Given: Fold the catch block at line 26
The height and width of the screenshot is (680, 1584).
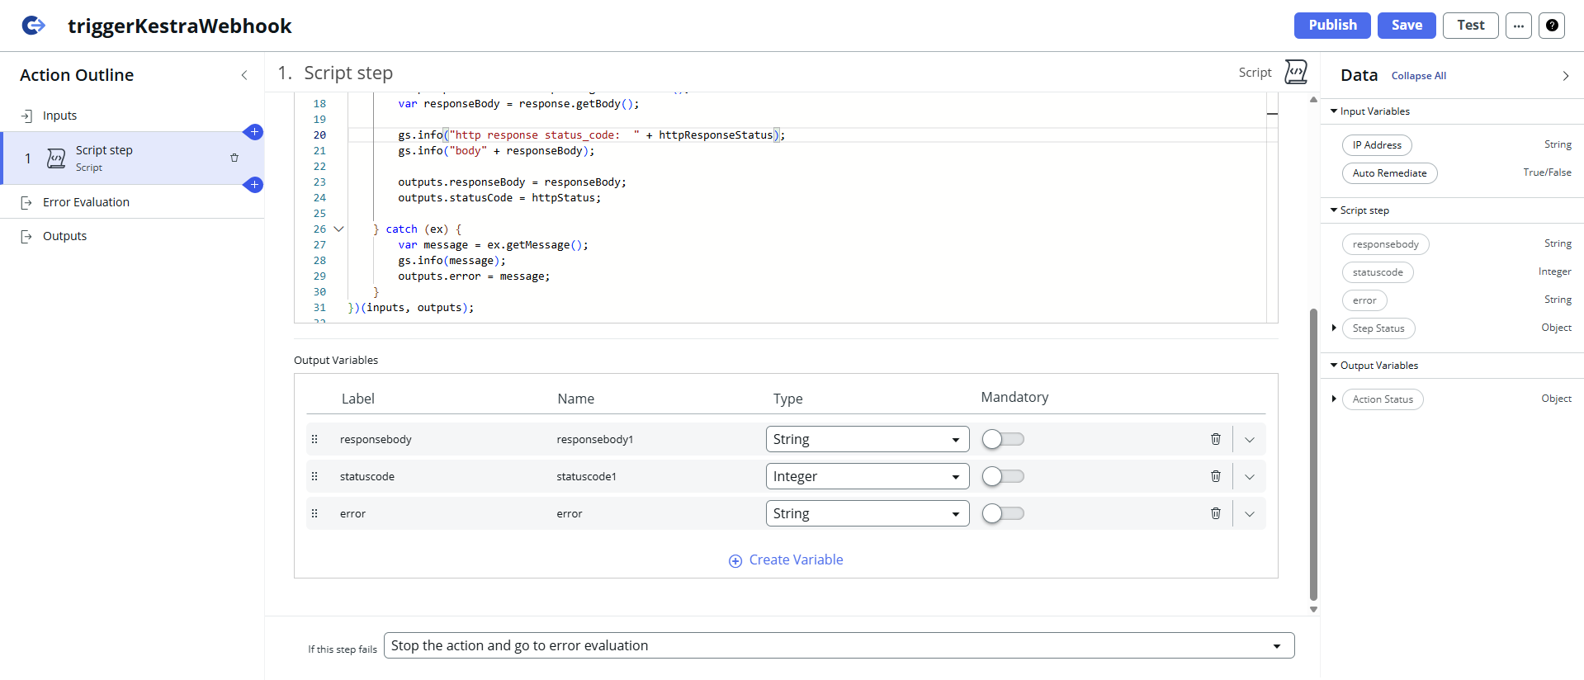Looking at the screenshot, I should (x=338, y=229).
